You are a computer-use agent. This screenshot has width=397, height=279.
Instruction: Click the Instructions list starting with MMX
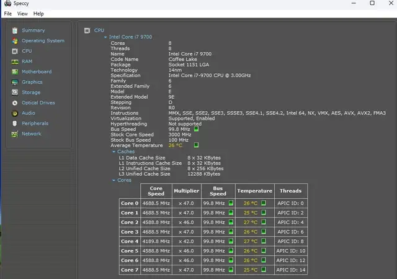(277, 113)
